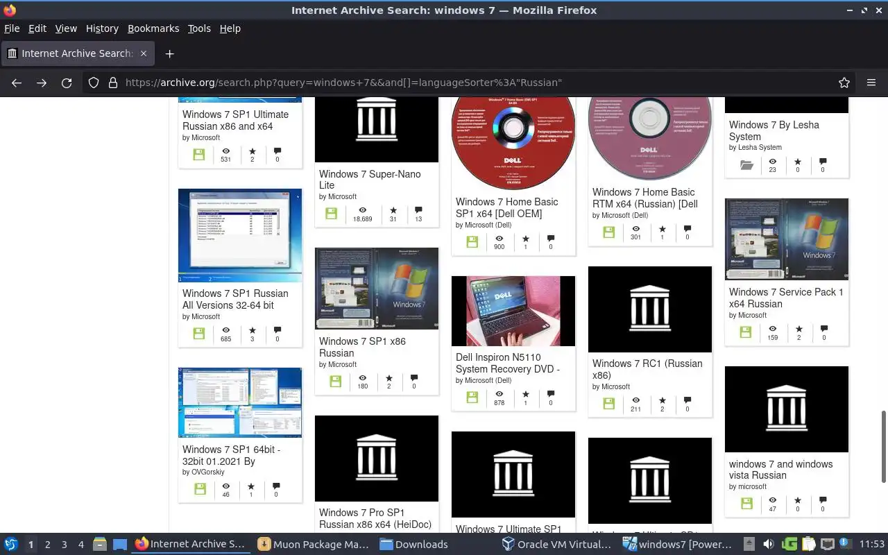Open a new tab with plus button
The height and width of the screenshot is (555, 888).
point(169,53)
